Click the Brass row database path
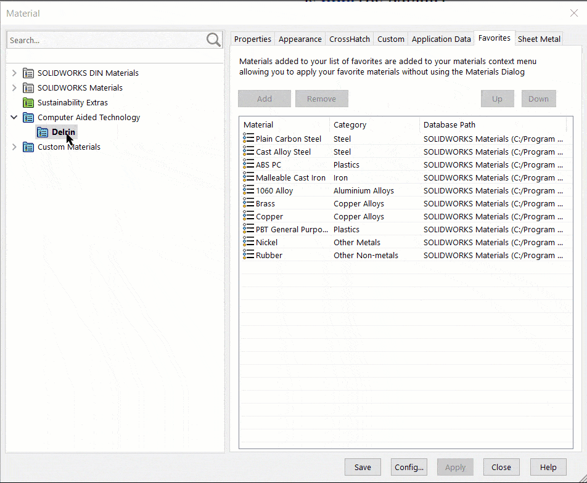The width and height of the screenshot is (587, 483). click(493, 203)
